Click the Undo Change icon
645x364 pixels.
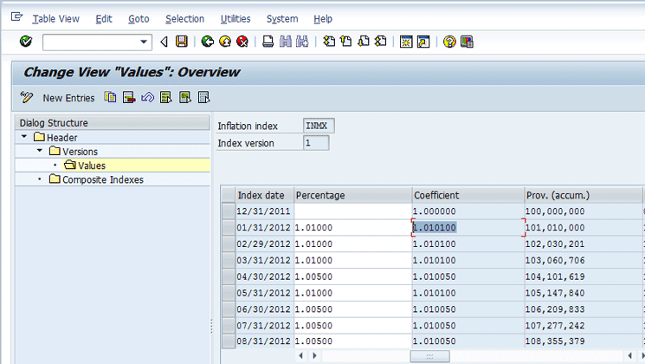click(x=147, y=98)
